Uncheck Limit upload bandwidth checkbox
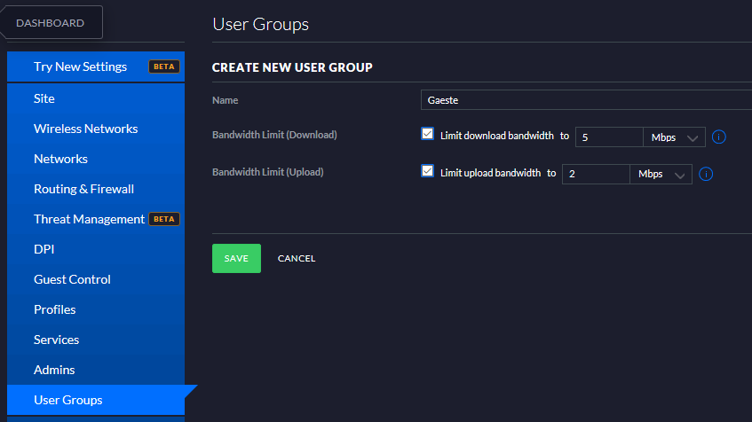Viewport: 752px width, 422px height. [x=427, y=171]
